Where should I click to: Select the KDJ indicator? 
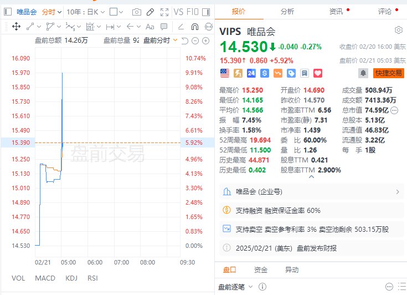tap(71, 278)
